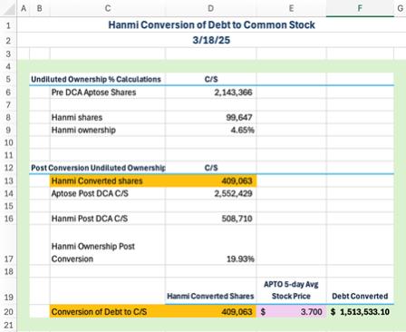Click the select-all corner triangle
Screen dimensions: 406x332
click(8, 8)
